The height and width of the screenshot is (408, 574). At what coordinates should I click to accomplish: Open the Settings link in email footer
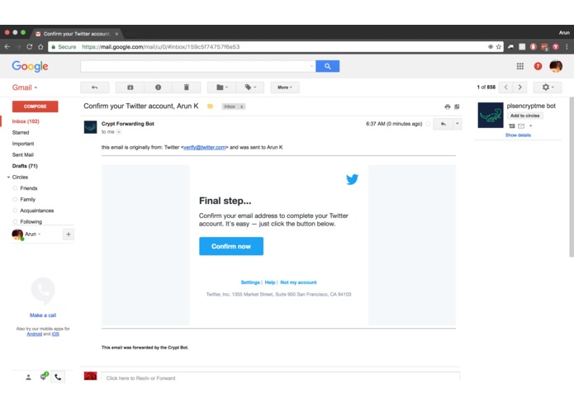250,282
